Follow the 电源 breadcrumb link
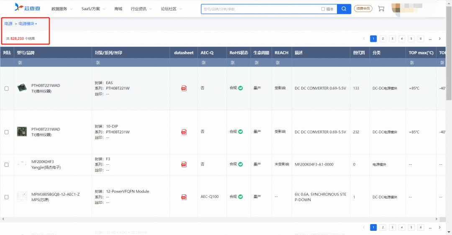This screenshot has width=452, height=235. [x=8, y=23]
